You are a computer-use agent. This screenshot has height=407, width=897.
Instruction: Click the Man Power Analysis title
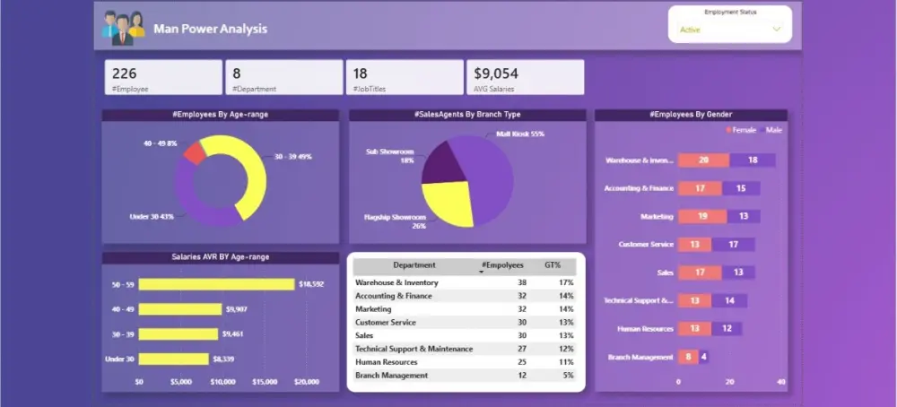point(210,29)
